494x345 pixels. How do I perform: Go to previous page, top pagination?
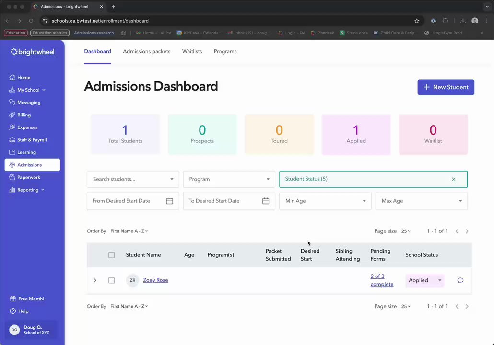[457, 231]
